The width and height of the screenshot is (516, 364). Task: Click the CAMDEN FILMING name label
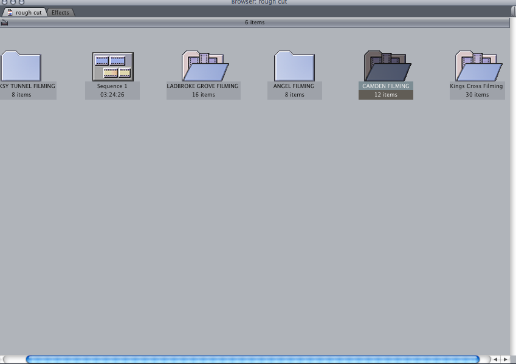pyautogui.click(x=386, y=86)
